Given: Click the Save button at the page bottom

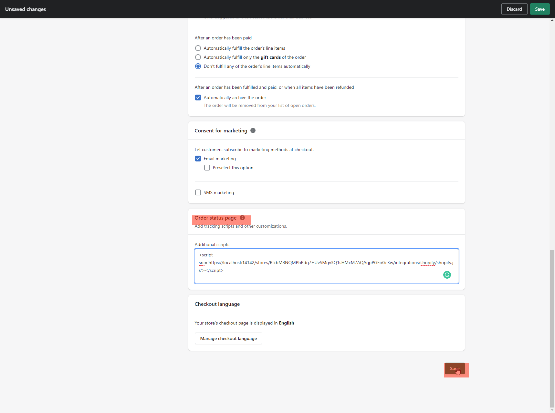Looking at the screenshot, I should [x=455, y=368].
